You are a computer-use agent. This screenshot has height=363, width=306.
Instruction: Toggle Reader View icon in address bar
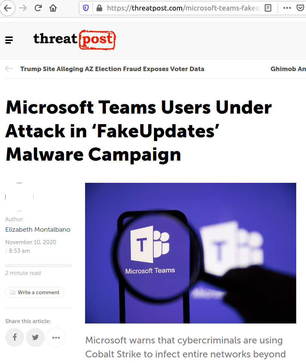click(268, 8)
